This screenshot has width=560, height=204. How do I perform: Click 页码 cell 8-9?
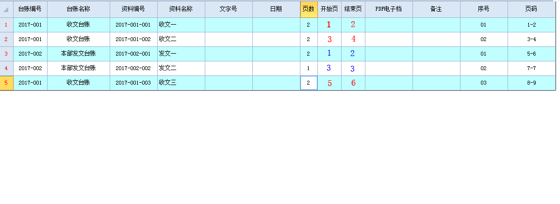(x=531, y=83)
